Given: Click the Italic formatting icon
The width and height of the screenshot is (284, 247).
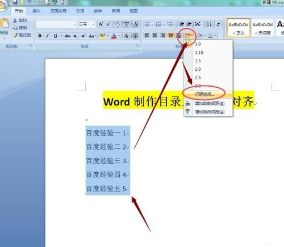Looking at the screenshot, I should (48, 36).
